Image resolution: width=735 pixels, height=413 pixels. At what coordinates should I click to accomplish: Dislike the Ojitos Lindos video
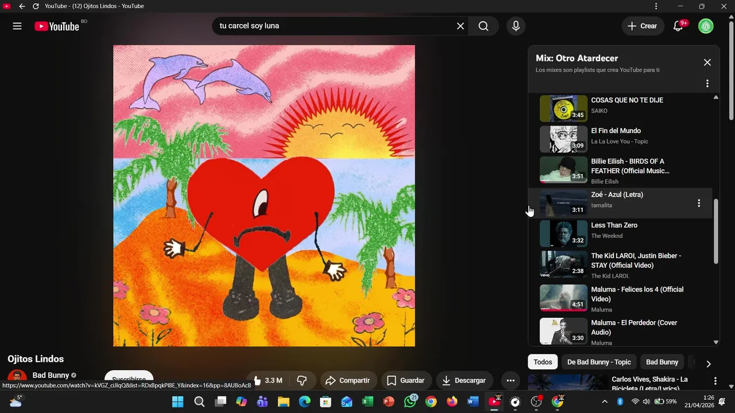[x=302, y=380]
